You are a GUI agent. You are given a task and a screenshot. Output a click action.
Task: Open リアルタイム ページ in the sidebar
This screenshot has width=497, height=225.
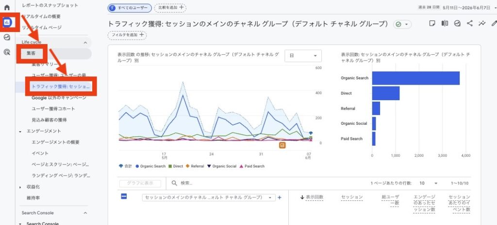[42, 28]
